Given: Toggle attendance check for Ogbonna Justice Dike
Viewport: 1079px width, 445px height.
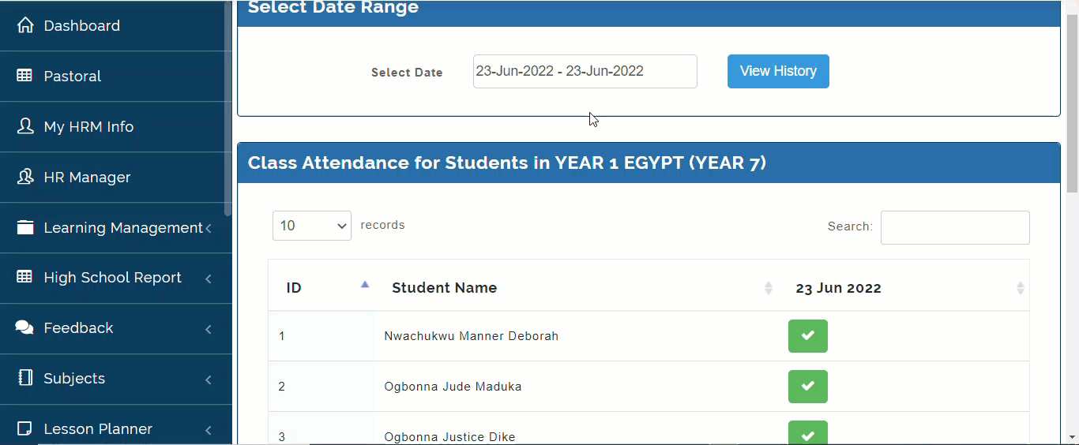Looking at the screenshot, I should point(807,433).
